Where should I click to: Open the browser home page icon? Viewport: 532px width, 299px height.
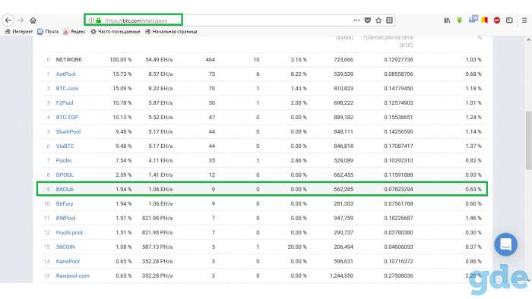point(33,20)
